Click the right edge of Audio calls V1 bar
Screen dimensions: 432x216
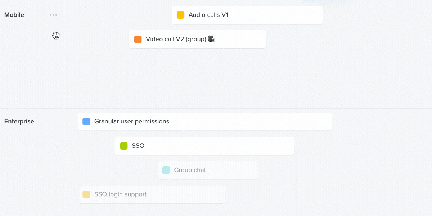[x=321, y=15]
